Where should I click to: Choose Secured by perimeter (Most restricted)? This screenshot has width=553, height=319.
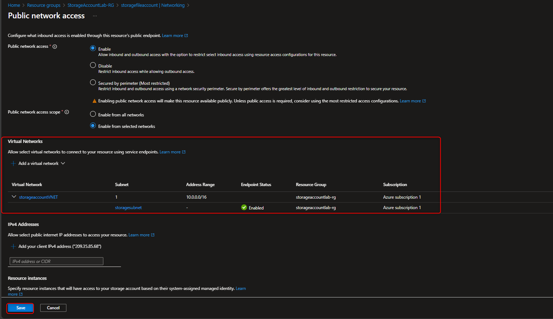[93, 83]
